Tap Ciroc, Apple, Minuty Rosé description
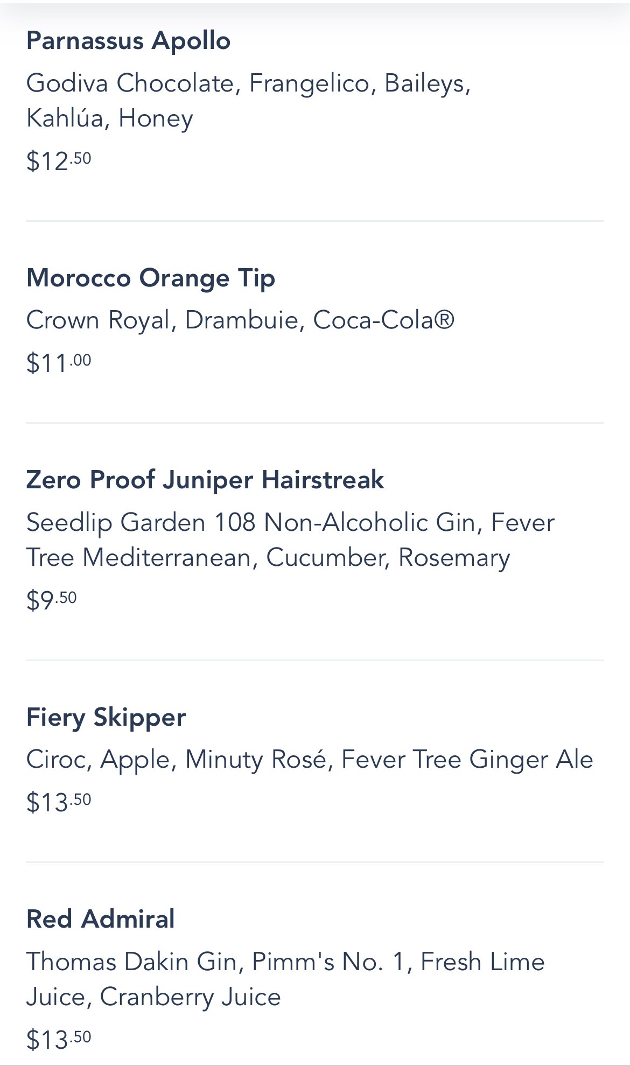630x1066 pixels. [x=310, y=760]
